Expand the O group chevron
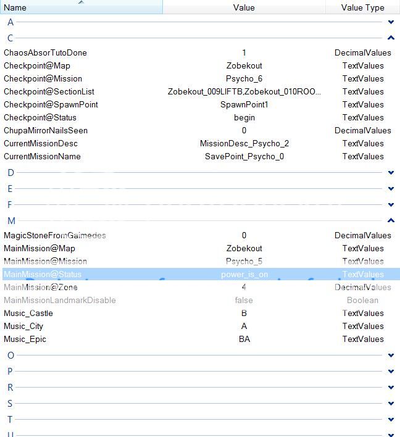The image size is (400, 437). pyautogui.click(x=391, y=356)
